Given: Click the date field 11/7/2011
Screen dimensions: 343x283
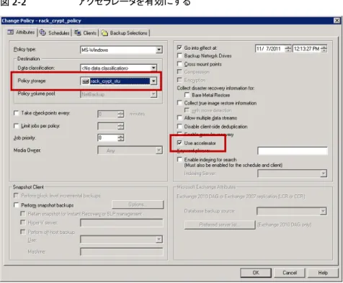Looking at the screenshot, I should (x=270, y=49).
